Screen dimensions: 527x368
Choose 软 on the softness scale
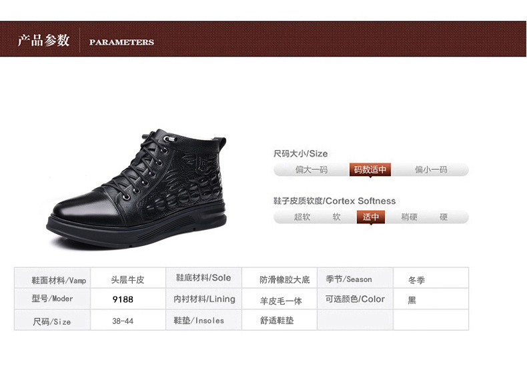(x=336, y=217)
